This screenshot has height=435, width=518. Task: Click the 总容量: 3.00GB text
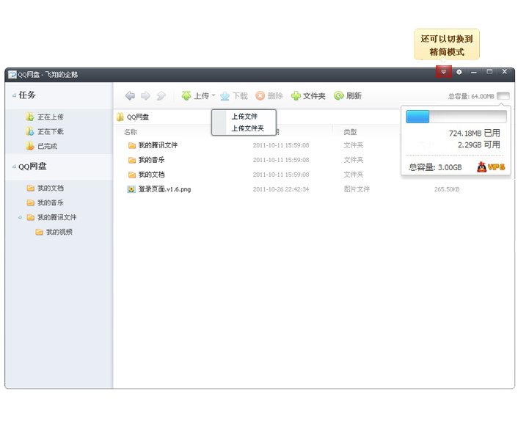click(435, 167)
